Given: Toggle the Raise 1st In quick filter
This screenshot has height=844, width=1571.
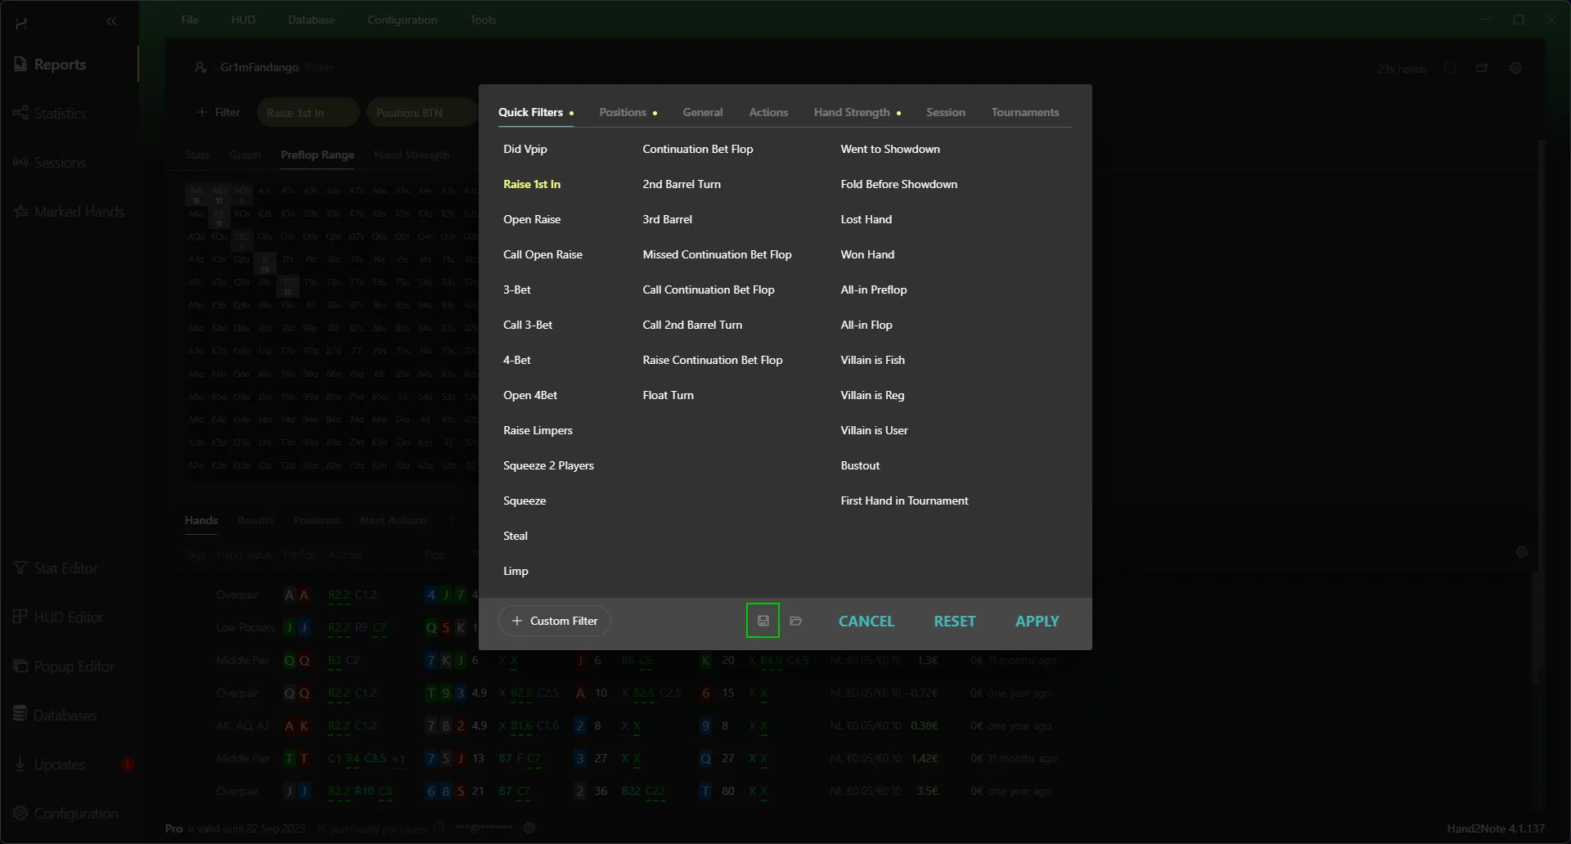Looking at the screenshot, I should tap(532, 184).
